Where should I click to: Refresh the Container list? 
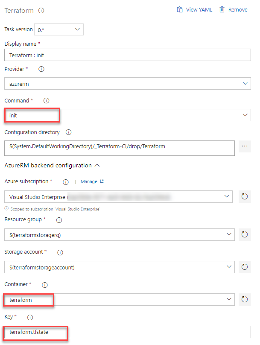(x=245, y=299)
